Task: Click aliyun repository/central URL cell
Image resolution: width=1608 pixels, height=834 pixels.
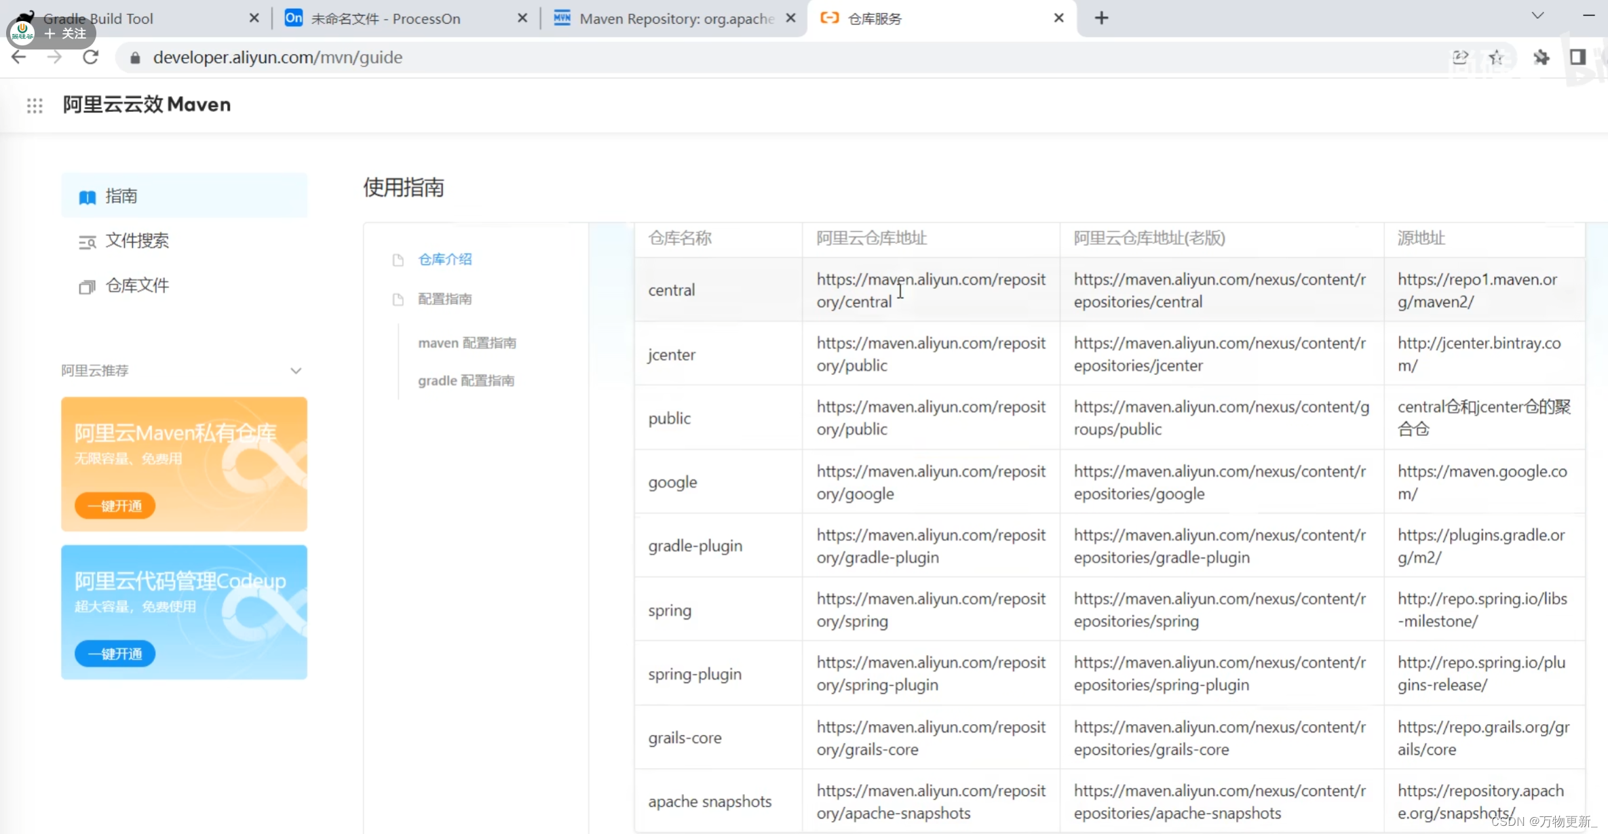Action: [x=931, y=290]
